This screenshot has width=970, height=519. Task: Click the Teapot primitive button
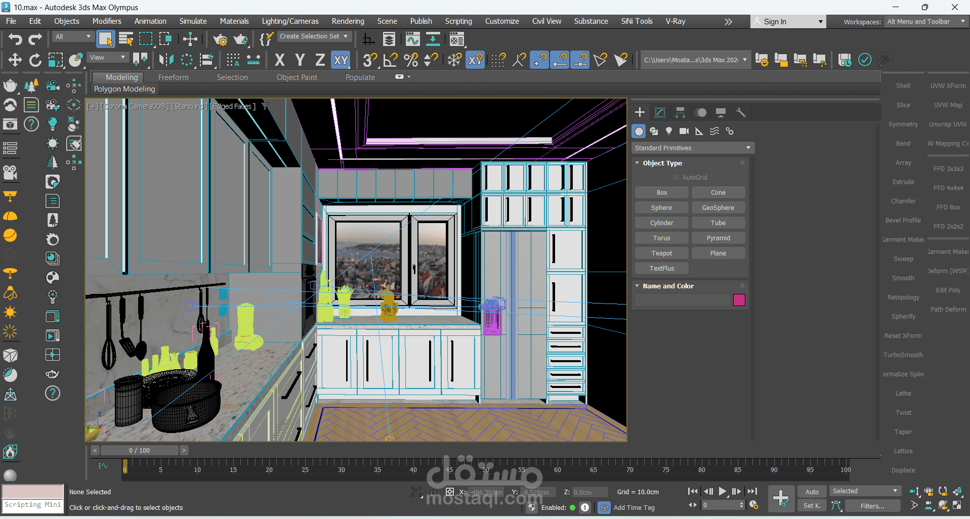coord(661,253)
